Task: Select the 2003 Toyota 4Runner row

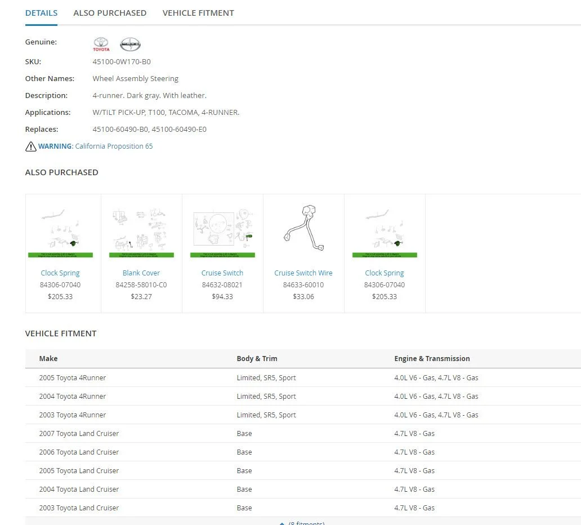Action: [303, 415]
